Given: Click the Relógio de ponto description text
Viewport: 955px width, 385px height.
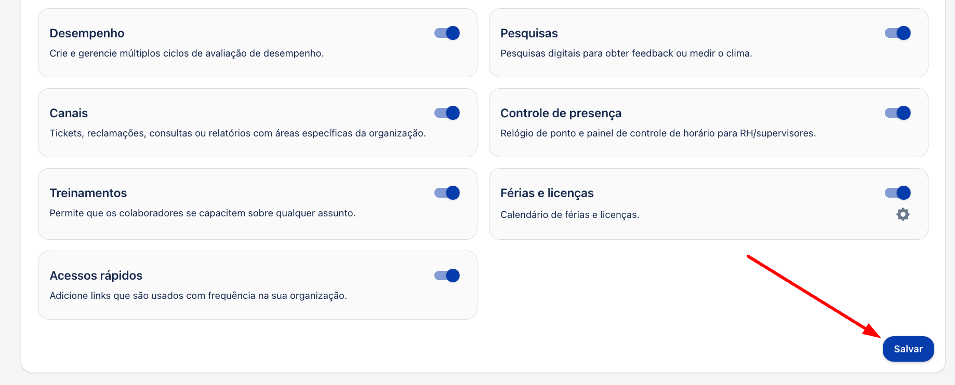Looking at the screenshot, I should point(658,133).
